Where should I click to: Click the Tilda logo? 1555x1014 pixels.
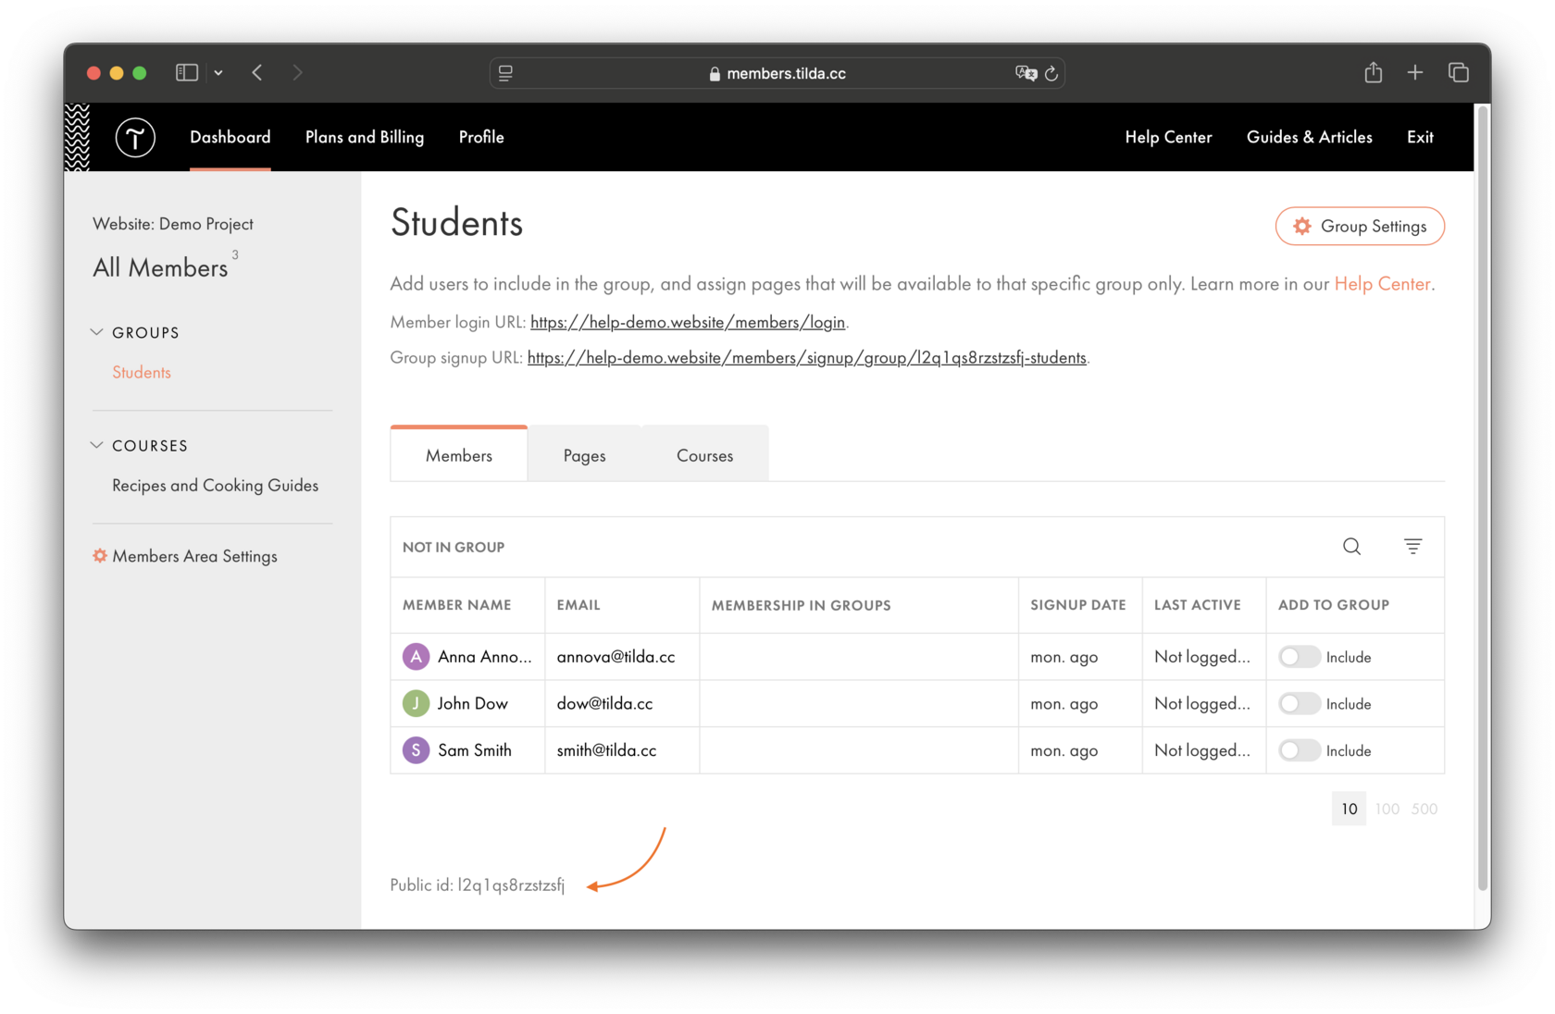[x=135, y=137]
